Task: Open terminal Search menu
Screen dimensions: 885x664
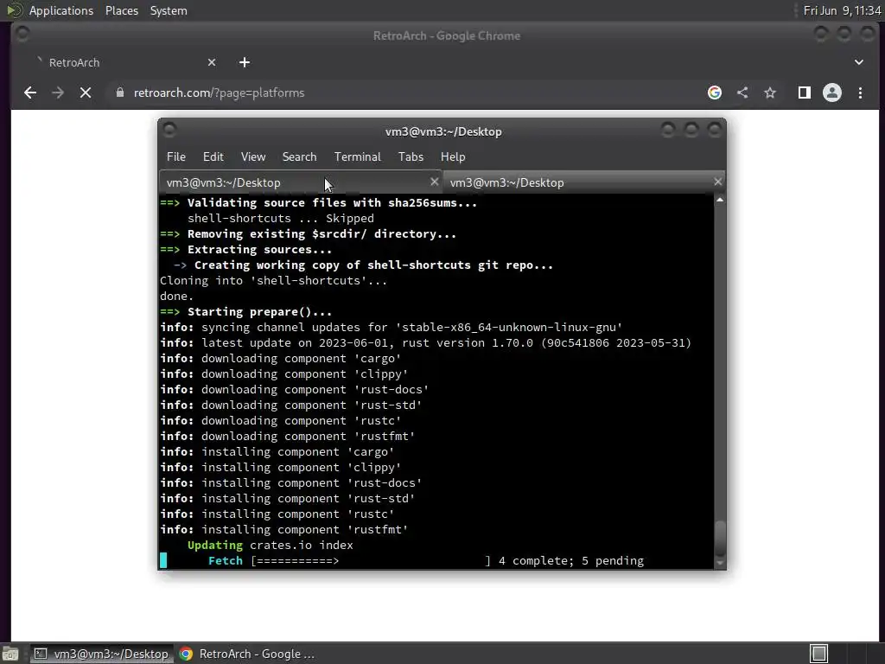Action: 299,156
